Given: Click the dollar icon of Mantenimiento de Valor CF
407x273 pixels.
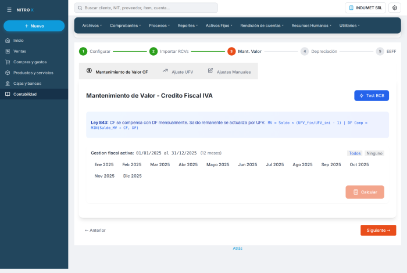Looking at the screenshot, I should pos(89,70).
